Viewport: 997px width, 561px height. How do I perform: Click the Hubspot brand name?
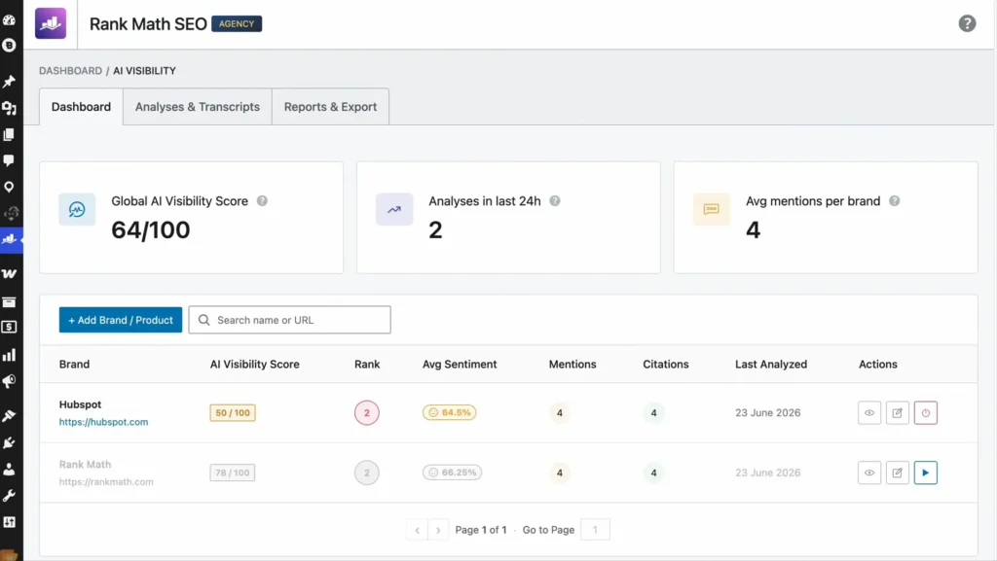click(80, 404)
